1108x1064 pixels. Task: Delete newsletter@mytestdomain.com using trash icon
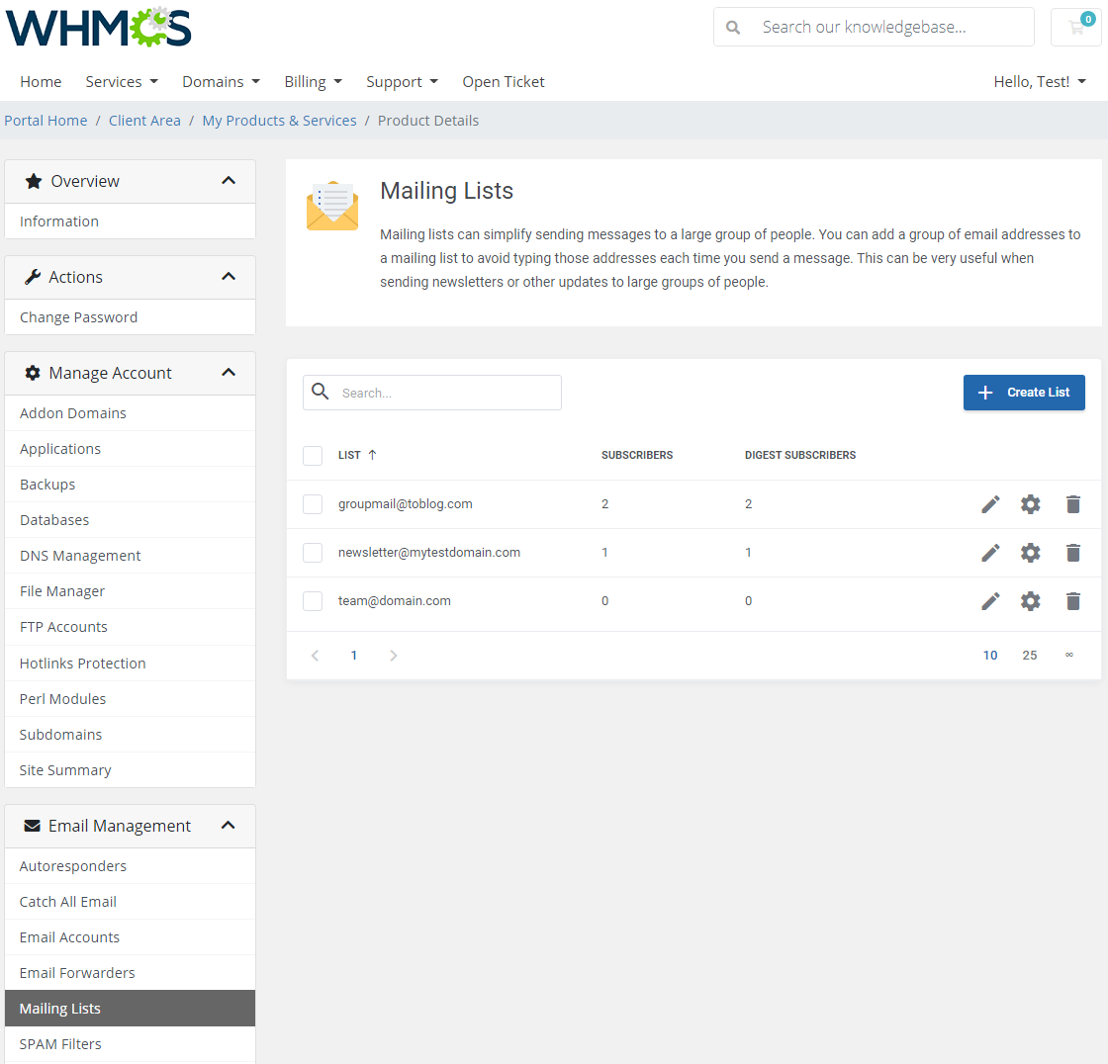pos(1072,553)
